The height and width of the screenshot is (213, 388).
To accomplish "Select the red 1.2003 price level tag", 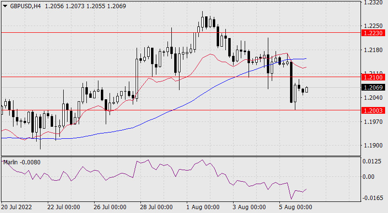I will coord(373,110).
